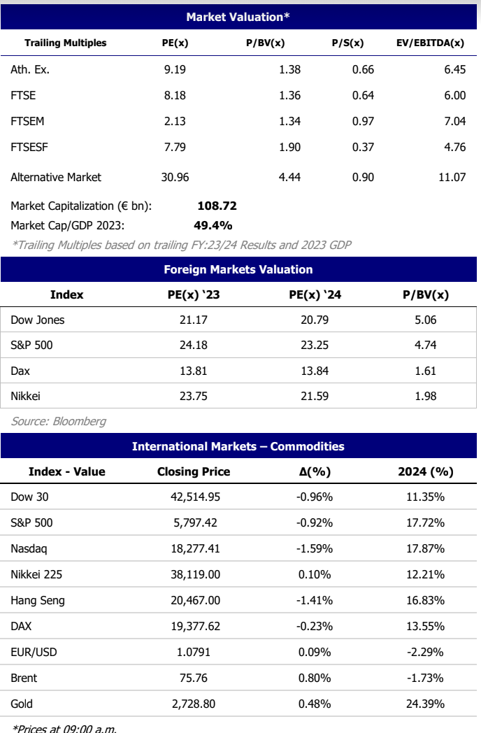Select the Alternative Market row label
Screen dimensions: 481x733
click(x=56, y=177)
